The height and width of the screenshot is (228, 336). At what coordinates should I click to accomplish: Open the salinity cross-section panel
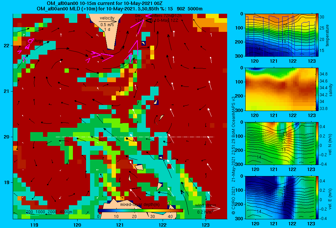[x=280, y=89]
